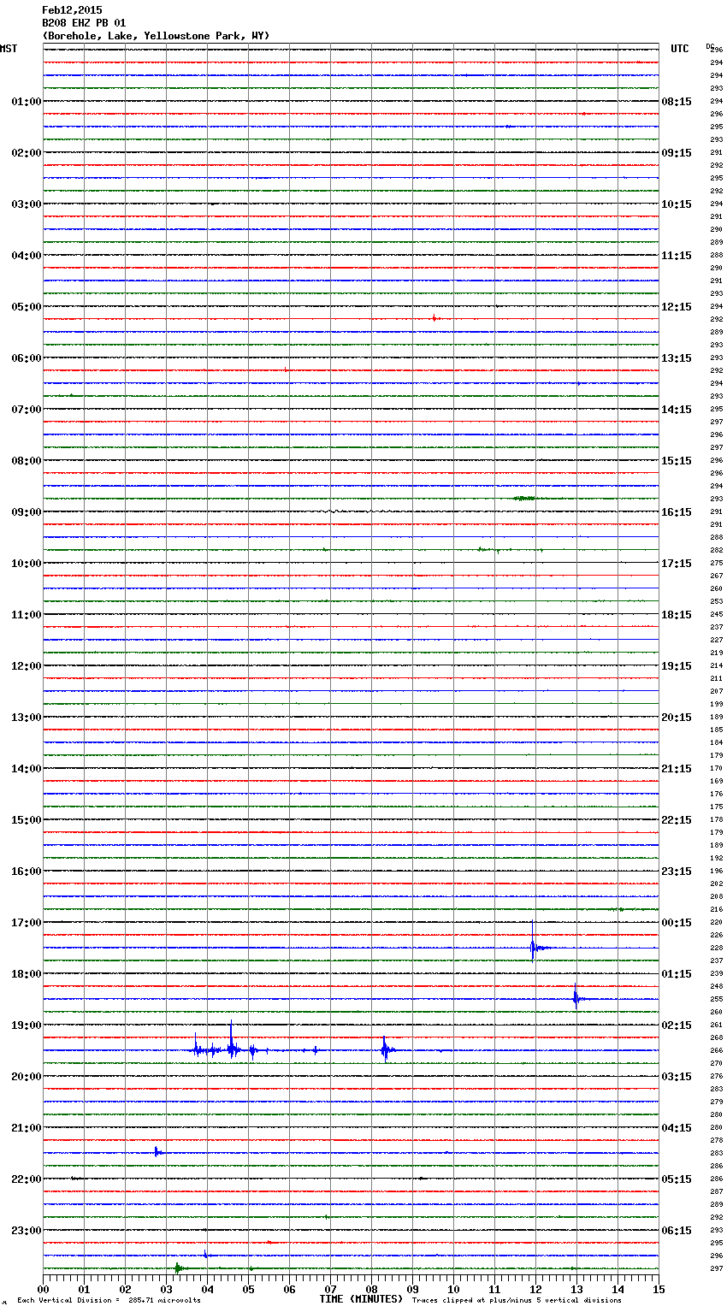Click the '00:15' UTC time label
The height and width of the screenshot is (1312, 727).
tap(677, 923)
